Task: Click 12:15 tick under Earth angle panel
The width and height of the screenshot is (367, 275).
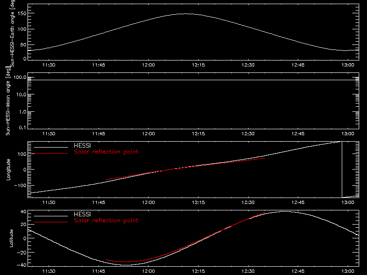Action: coord(198,65)
